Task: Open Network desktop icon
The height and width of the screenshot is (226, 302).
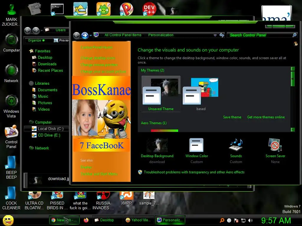Action: tap(12, 73)
